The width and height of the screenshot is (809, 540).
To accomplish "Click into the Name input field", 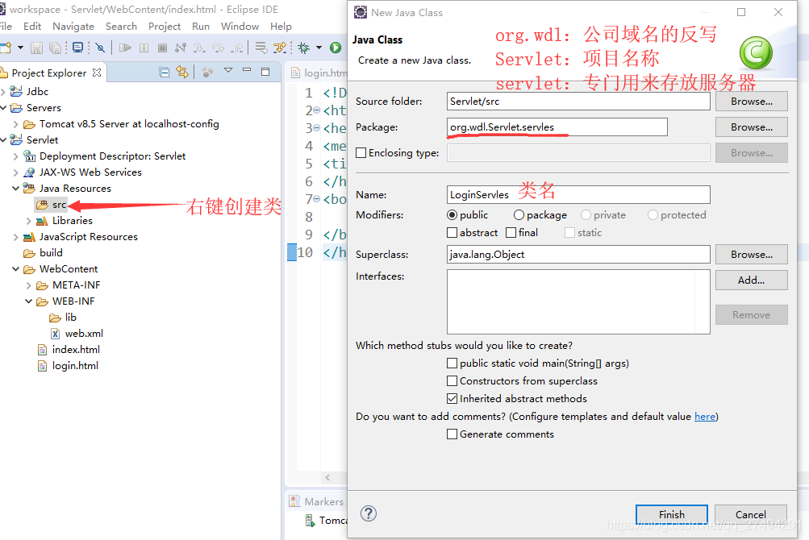I will pyautogui.click(x=578, y=194).
